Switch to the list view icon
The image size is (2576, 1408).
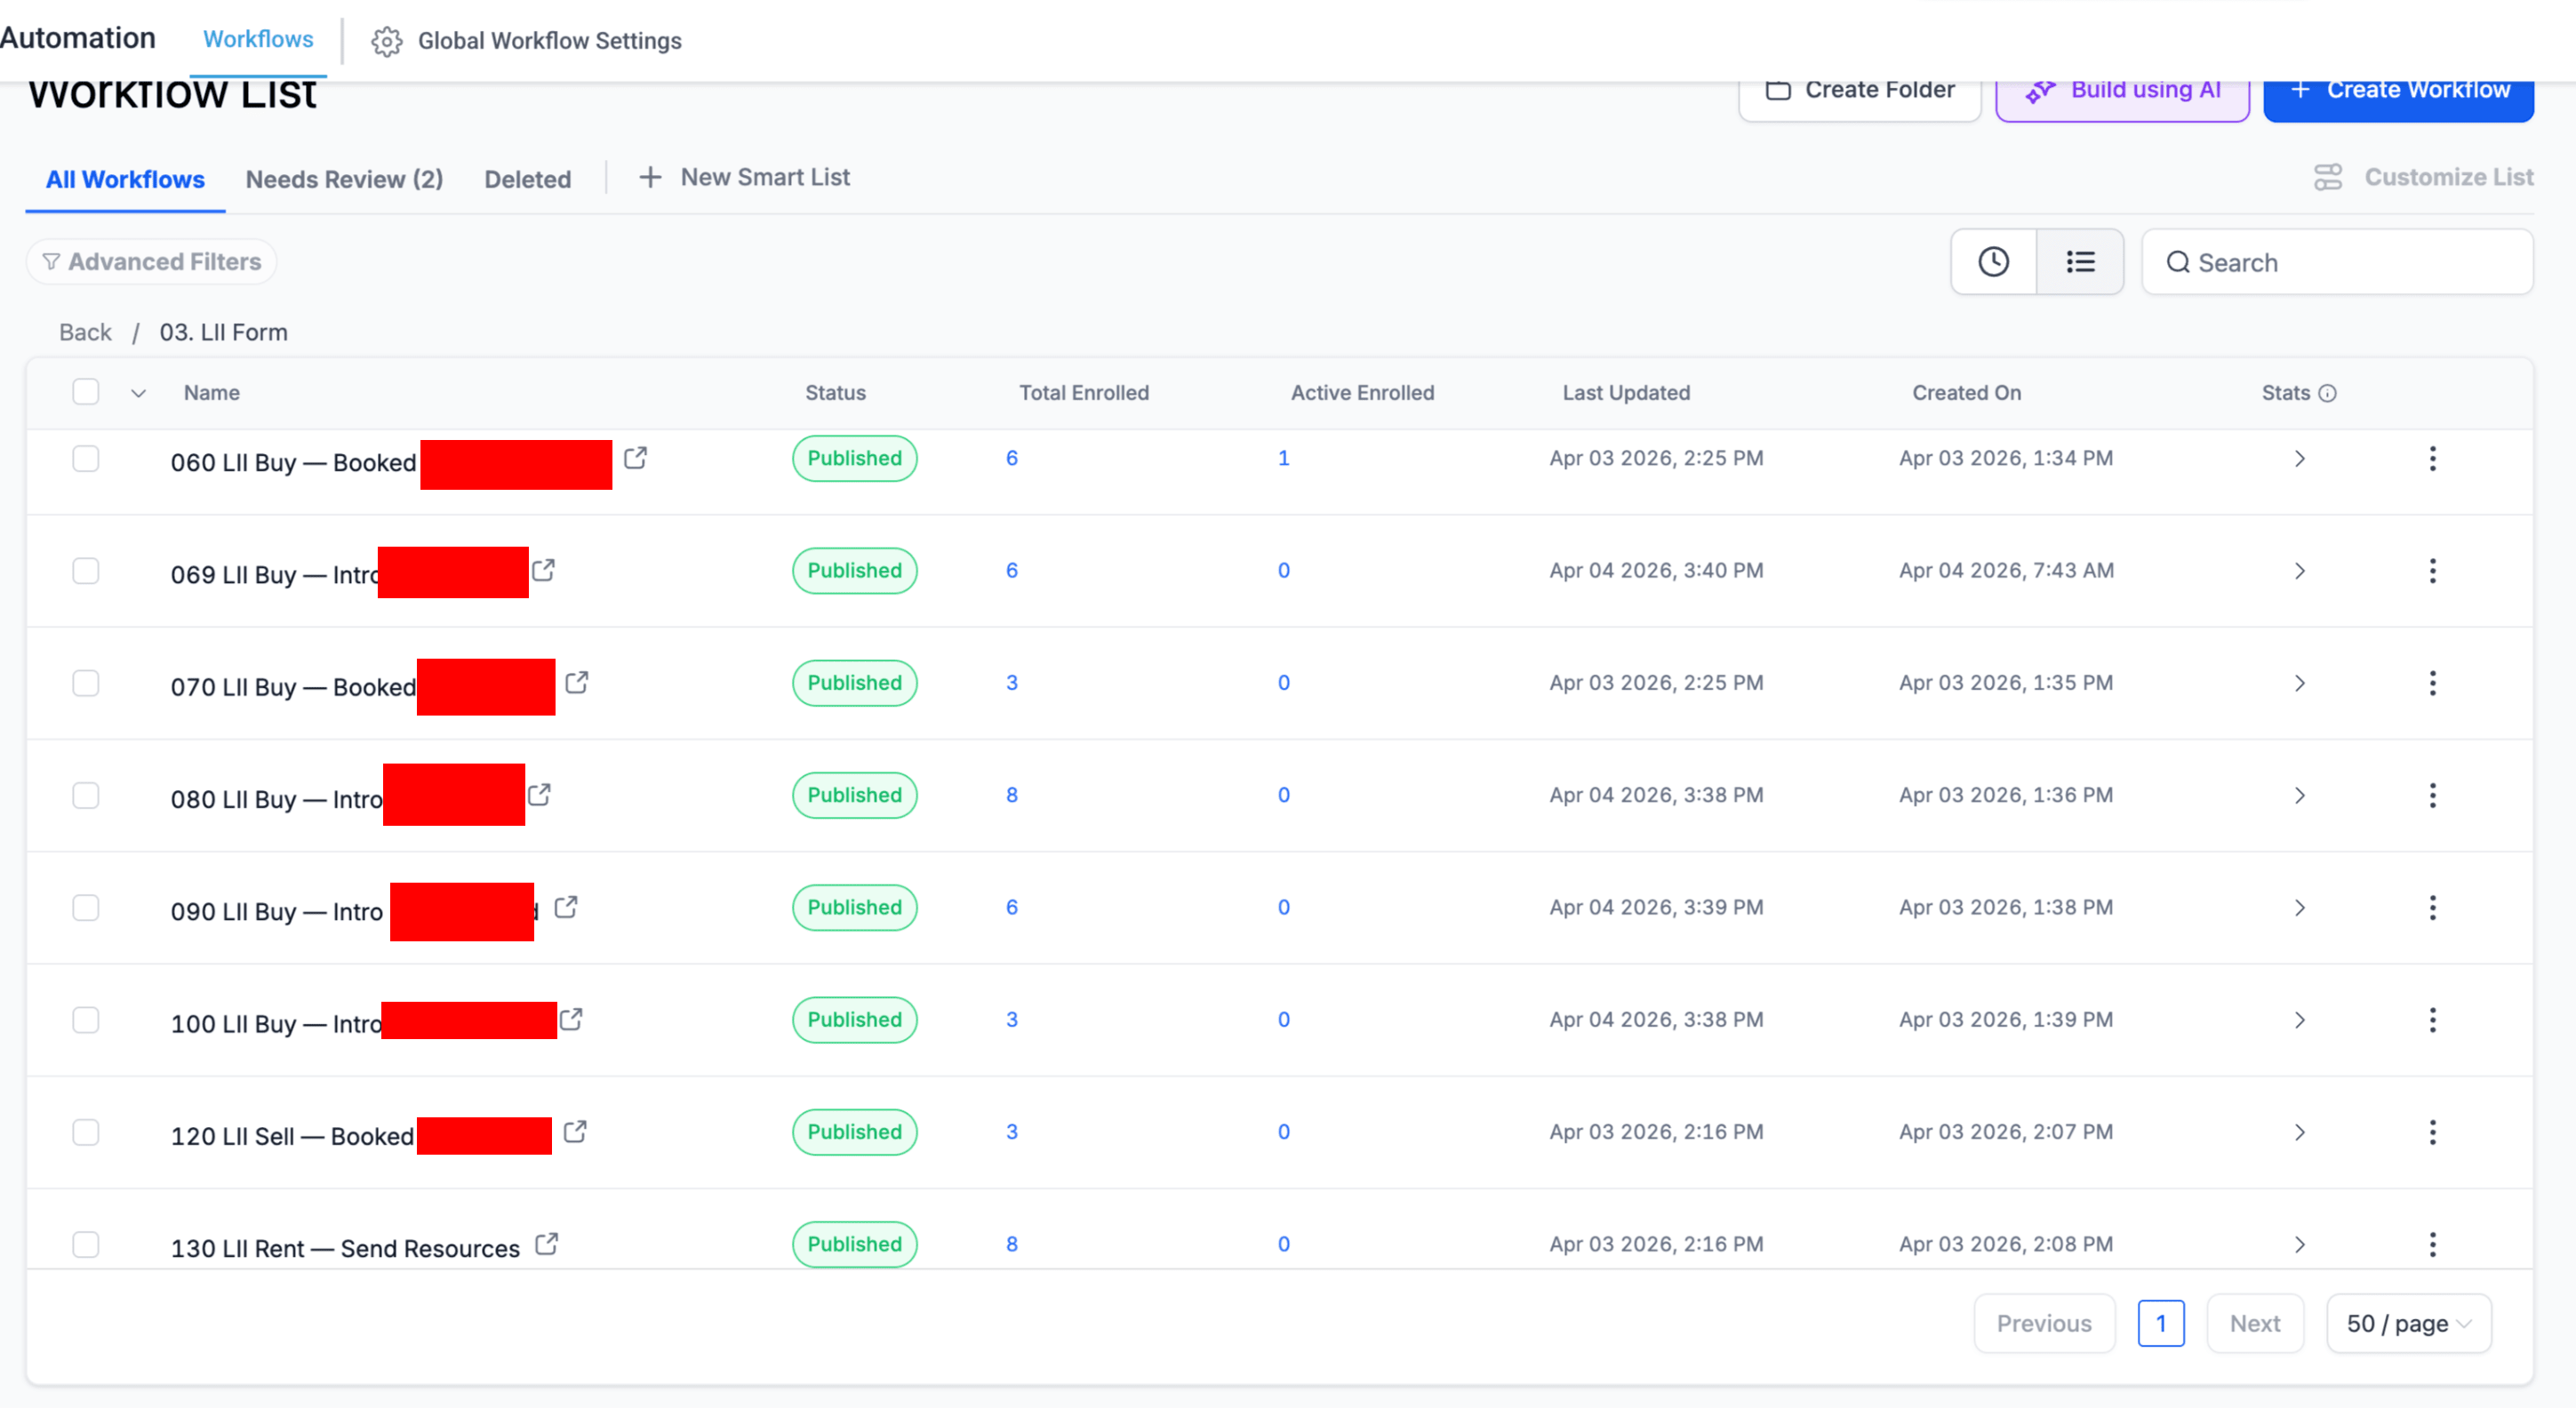(x=2080, y=262)
